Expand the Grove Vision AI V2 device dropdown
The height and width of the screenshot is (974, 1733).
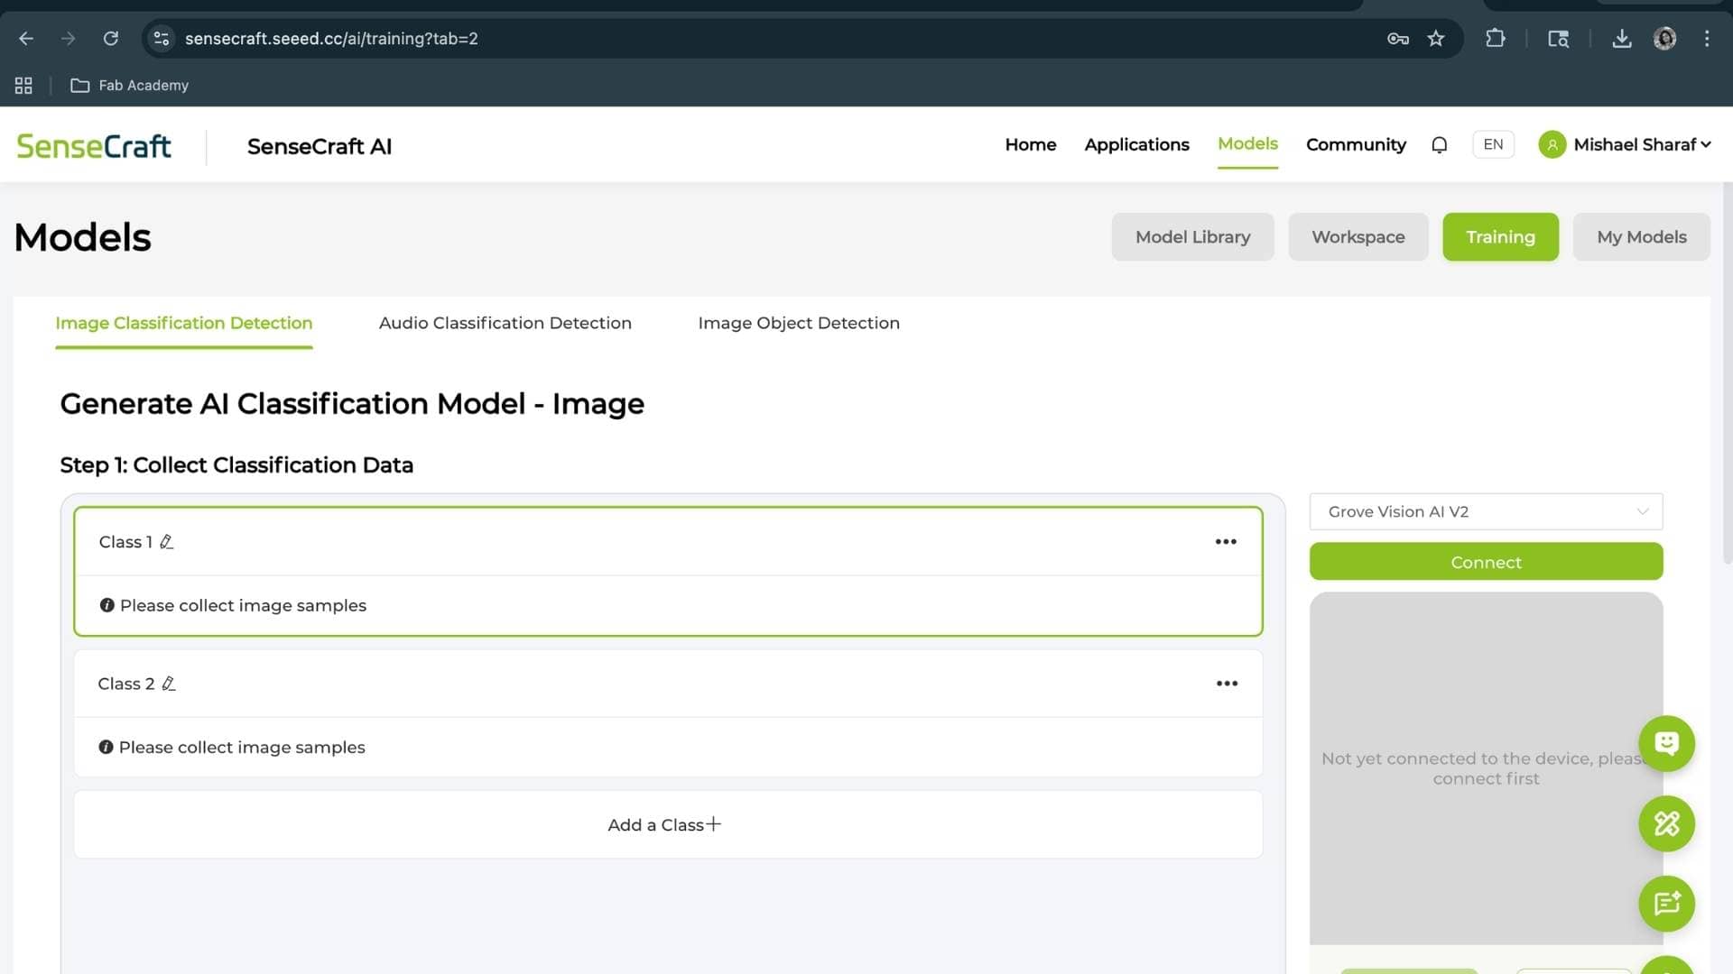click(x=1486, y=511)
